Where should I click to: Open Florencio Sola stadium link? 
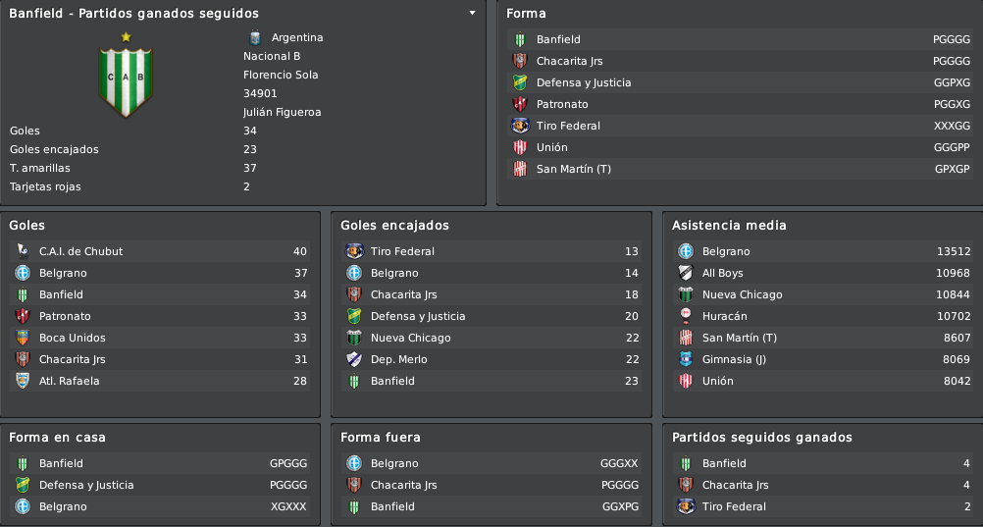click(x=281, y=75)
